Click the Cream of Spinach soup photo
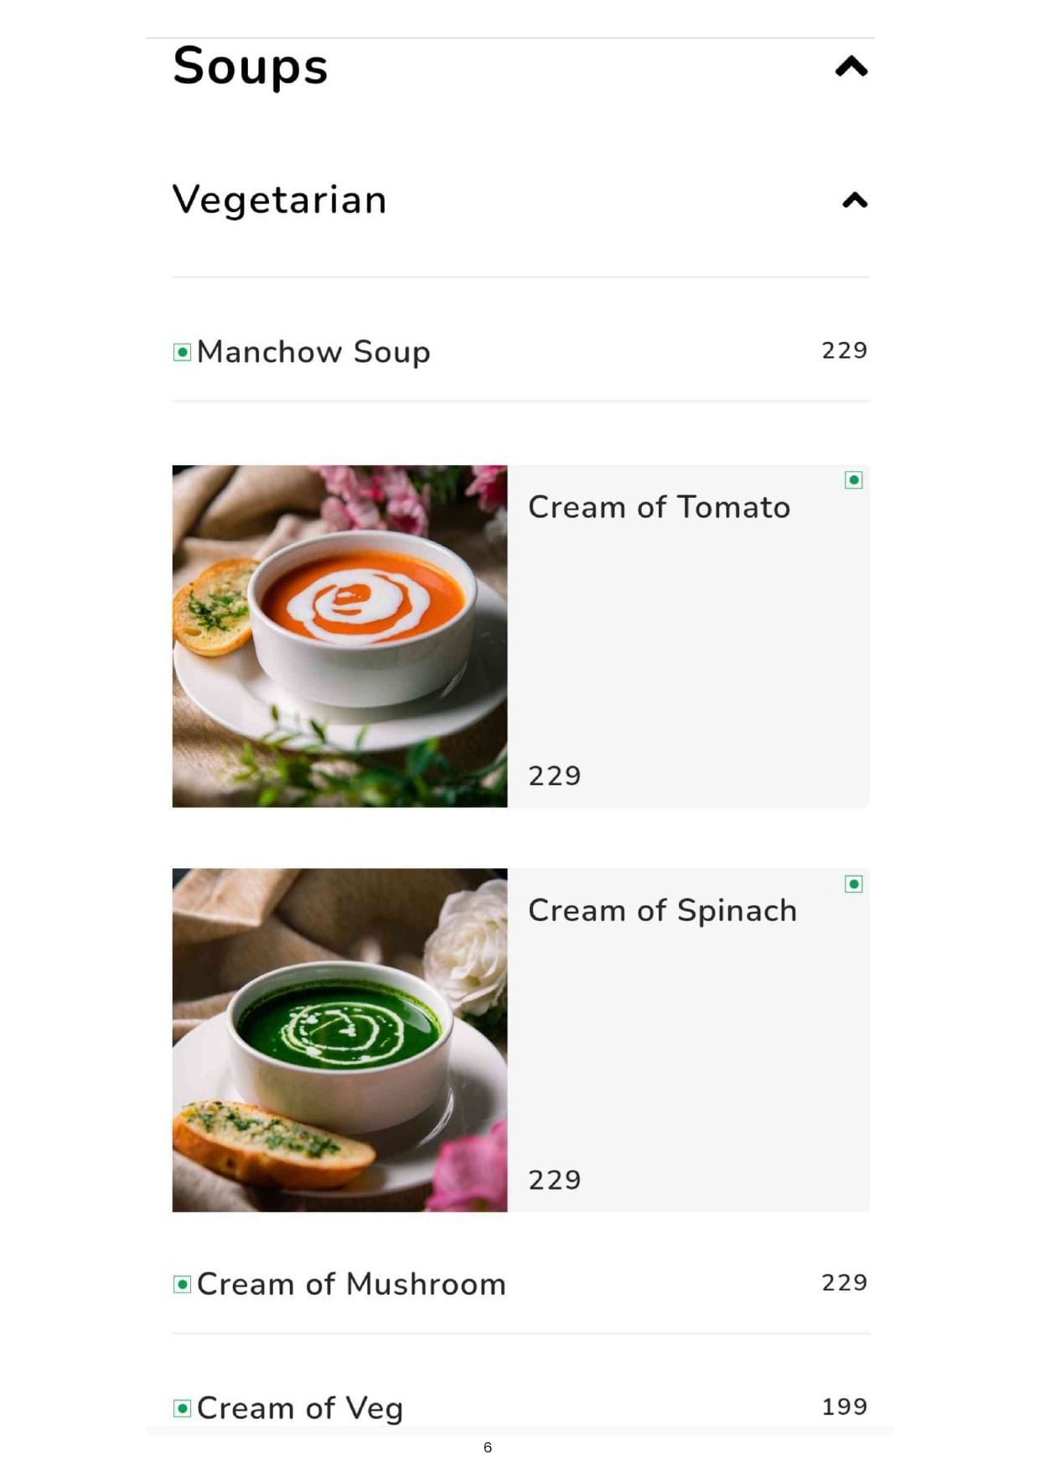The width and height of the screenshot is (1040, 1470). coord(339,1040)
